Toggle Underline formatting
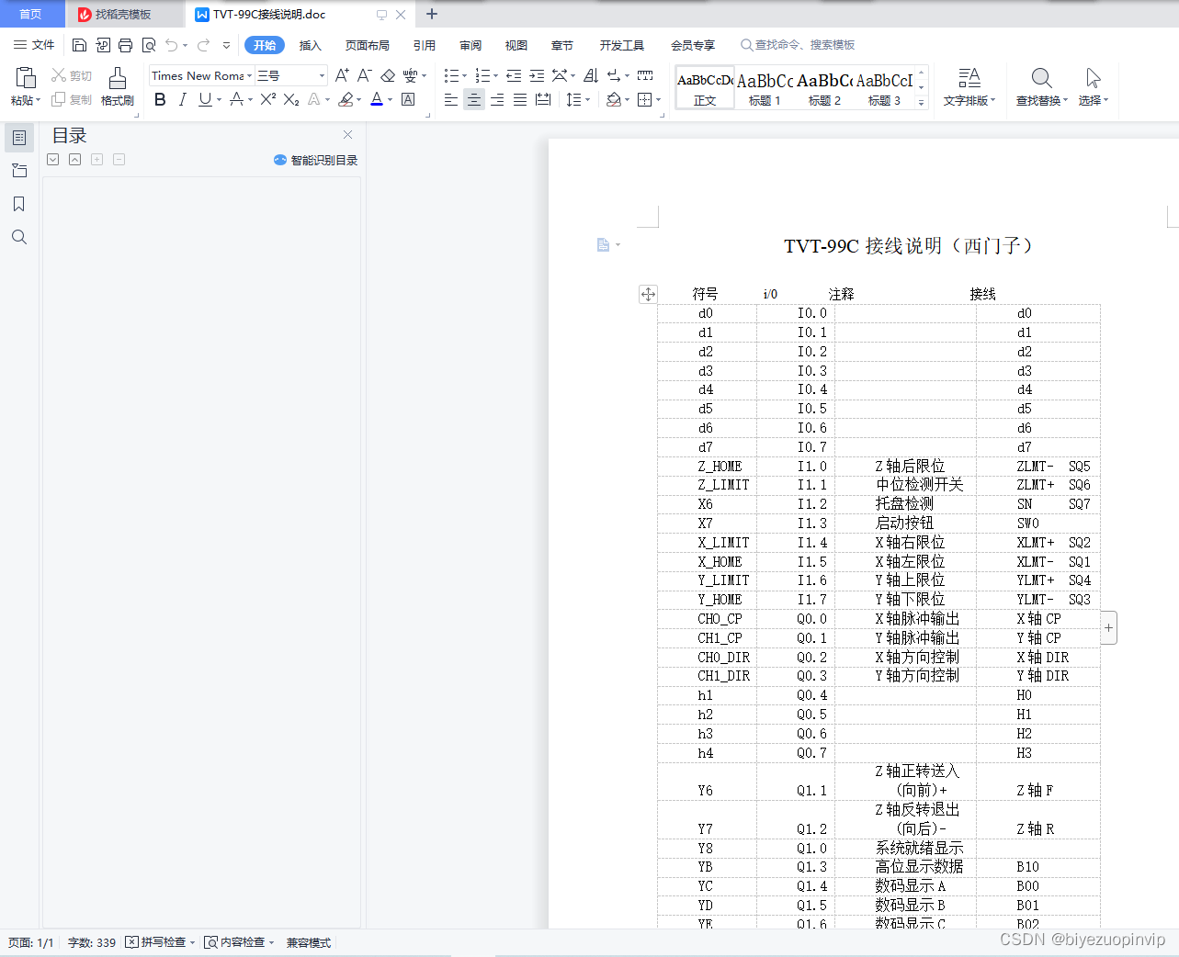Viewport: 1179px width, 957px height. [x=205, y=99]
